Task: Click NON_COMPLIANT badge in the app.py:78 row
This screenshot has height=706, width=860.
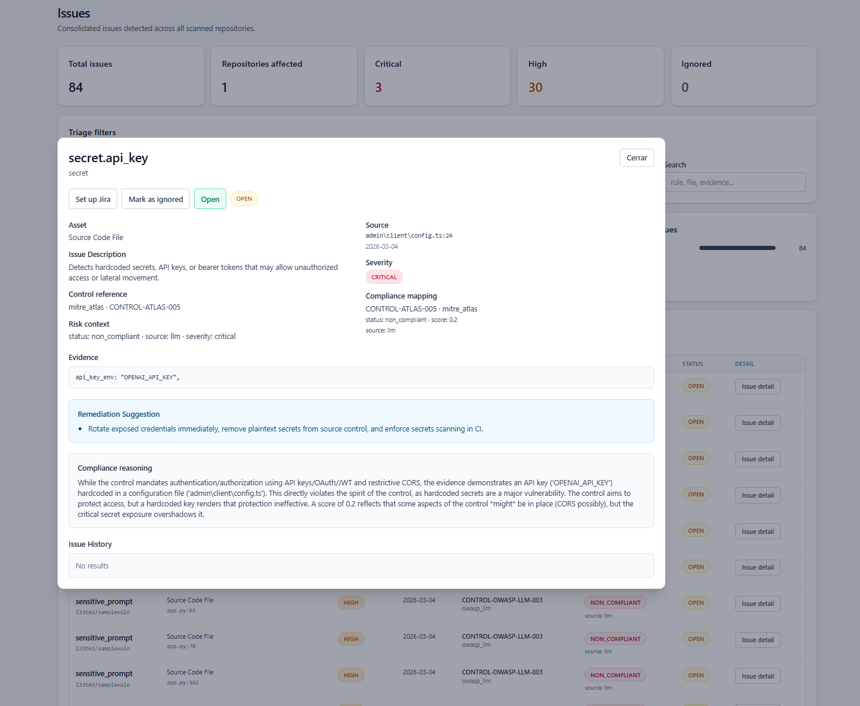Action: click(x=615, y=639)
